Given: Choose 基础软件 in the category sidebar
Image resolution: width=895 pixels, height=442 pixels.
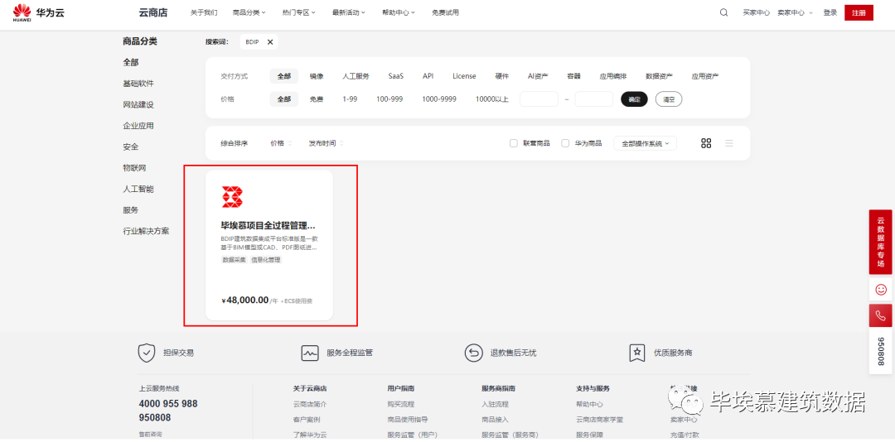Looking at the screenshot, I should [138, 84].
